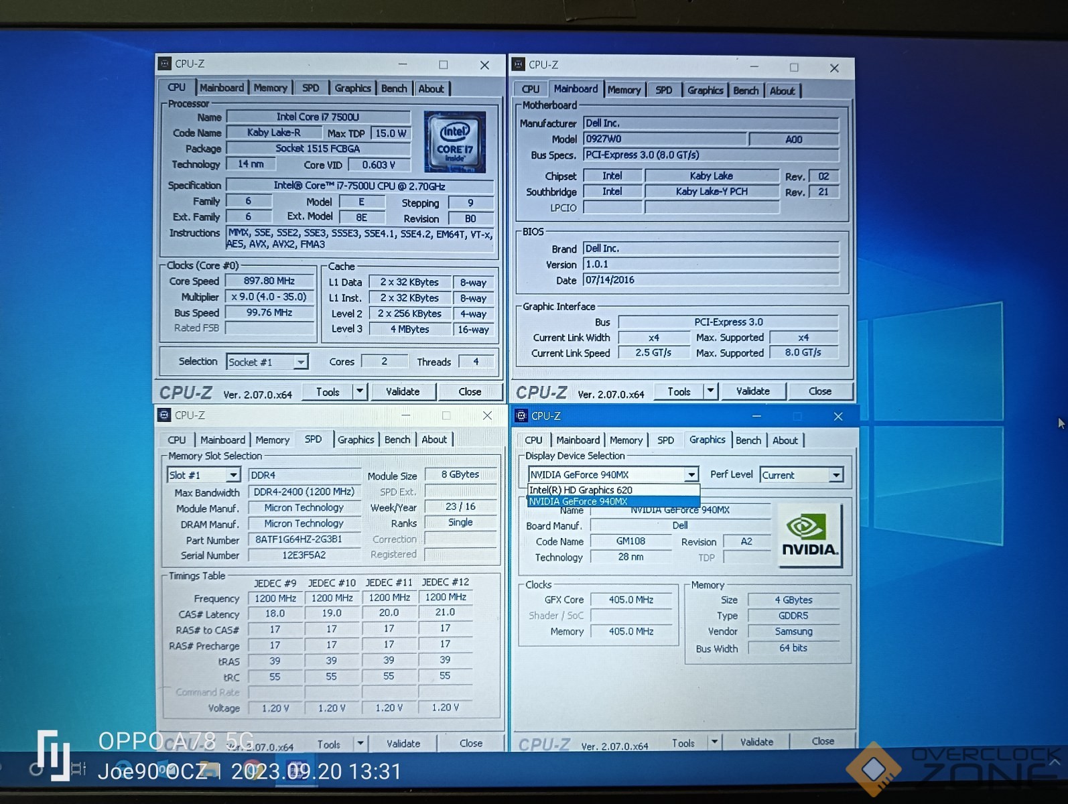Click CPU-Z title icon of the Graphics window
Image resolution: width=1068 pixels, height=804 pixels.
pos(521,416)
